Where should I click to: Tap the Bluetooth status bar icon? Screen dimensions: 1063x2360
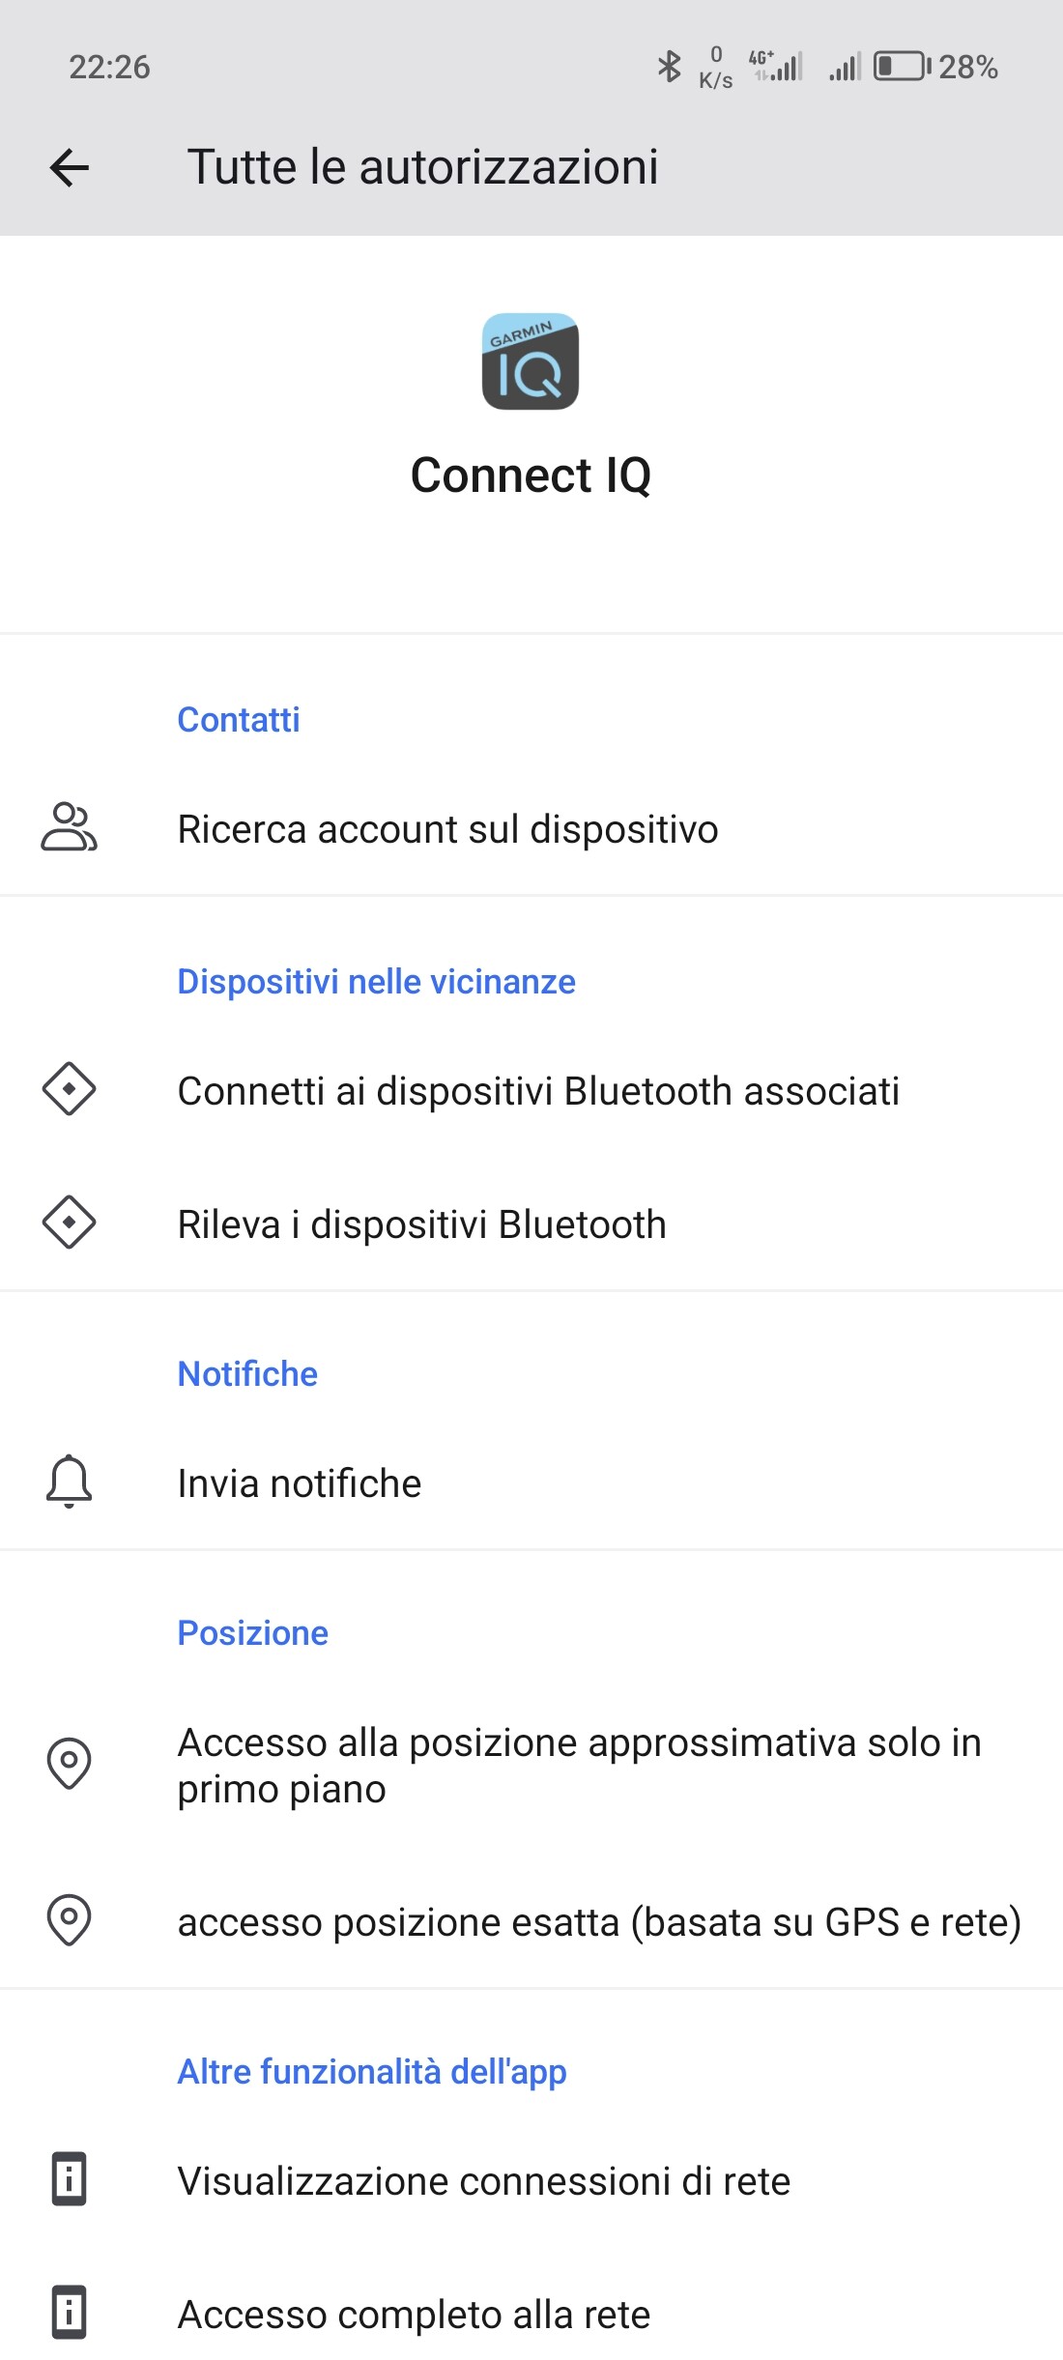669,67
